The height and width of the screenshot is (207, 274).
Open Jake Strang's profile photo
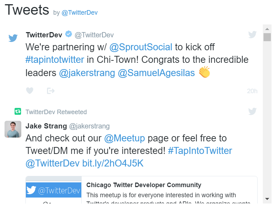click(13, 129)
